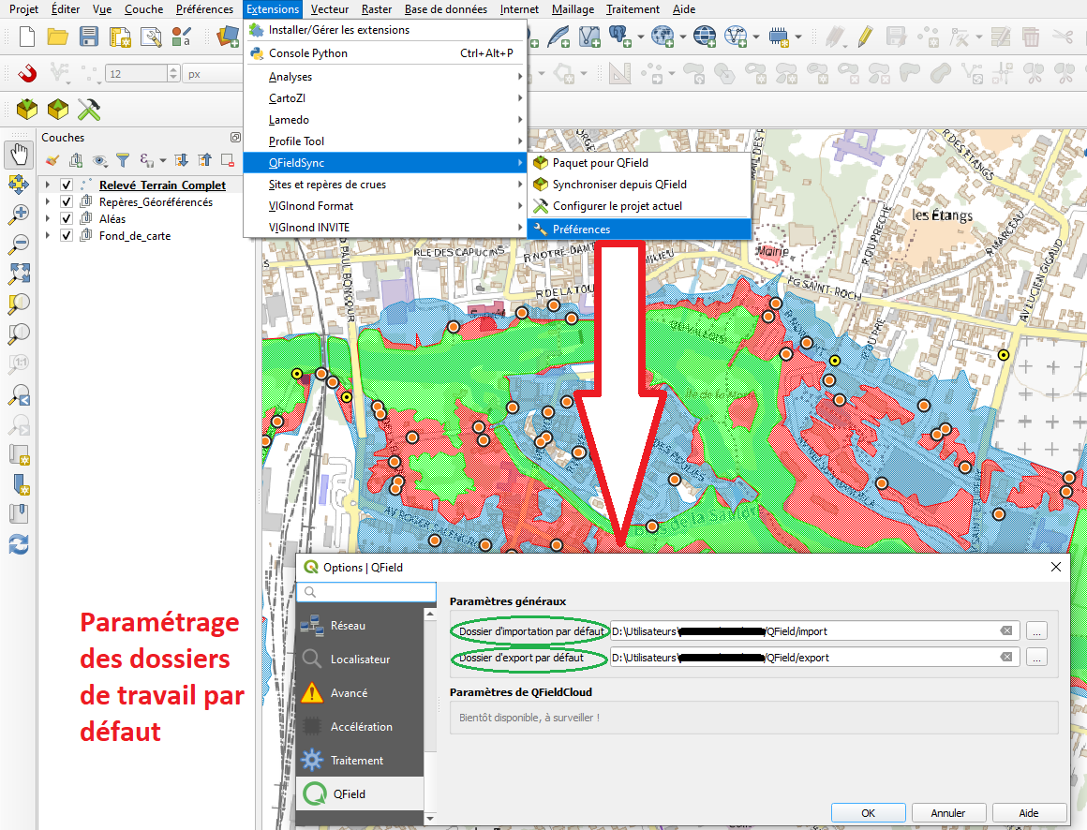Click the Aide button in Options
1087x830 pixels.
[1029, 813]
